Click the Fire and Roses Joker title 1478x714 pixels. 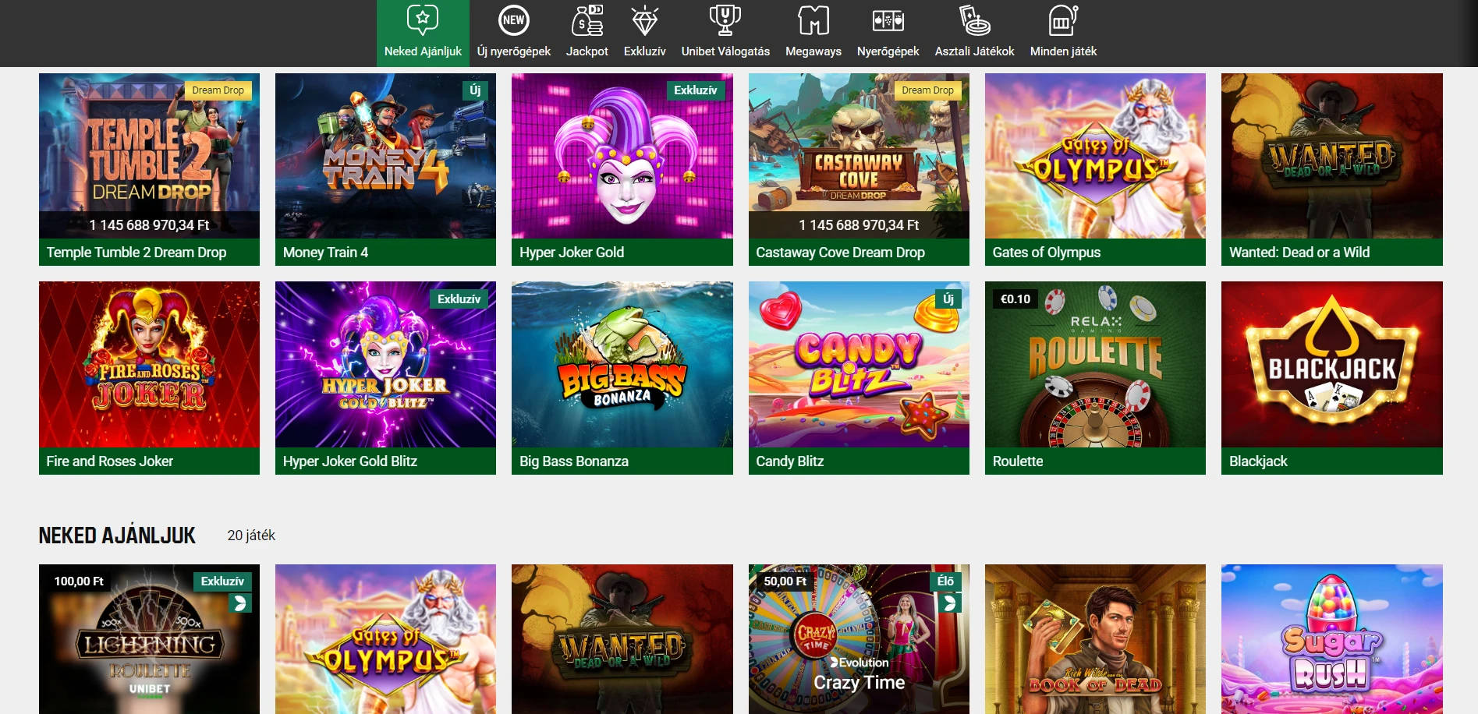[109, 461]
